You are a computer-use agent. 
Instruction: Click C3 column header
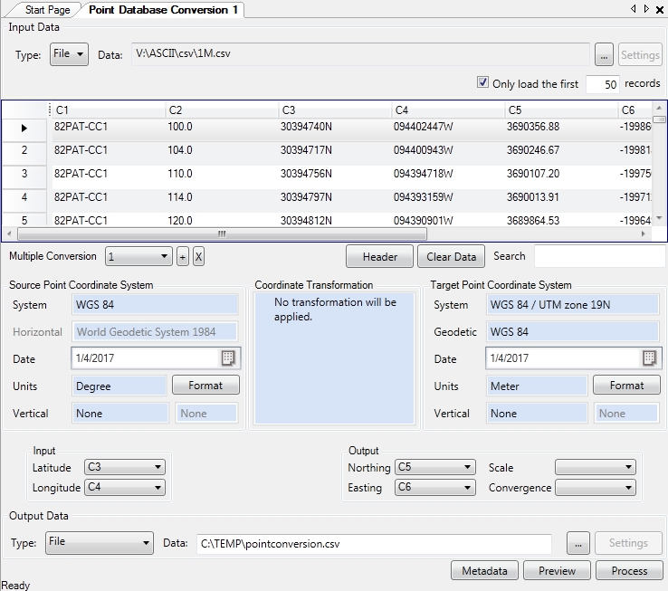[335, 110]
